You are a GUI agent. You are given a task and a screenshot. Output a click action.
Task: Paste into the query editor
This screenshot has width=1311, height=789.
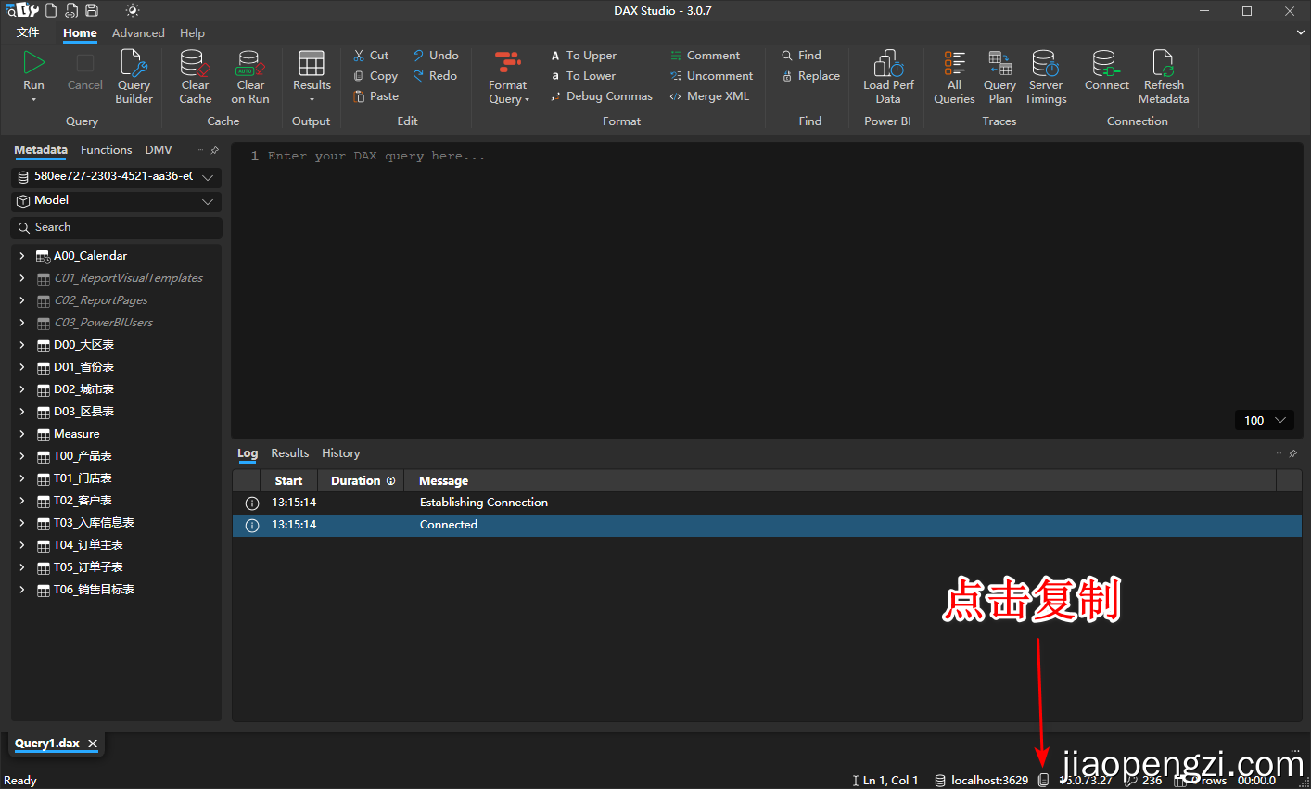(375, 96)
